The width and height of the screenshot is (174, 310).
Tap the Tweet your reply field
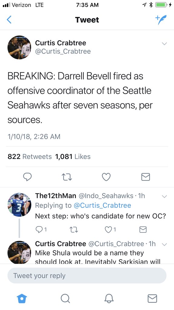[x=87, y=275]
